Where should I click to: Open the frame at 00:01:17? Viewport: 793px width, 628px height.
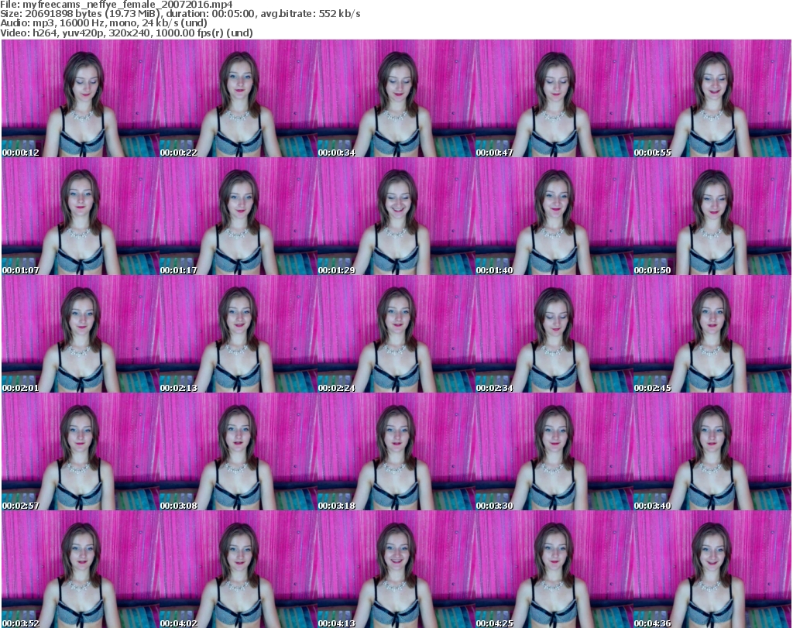click(x=239, y=216)
